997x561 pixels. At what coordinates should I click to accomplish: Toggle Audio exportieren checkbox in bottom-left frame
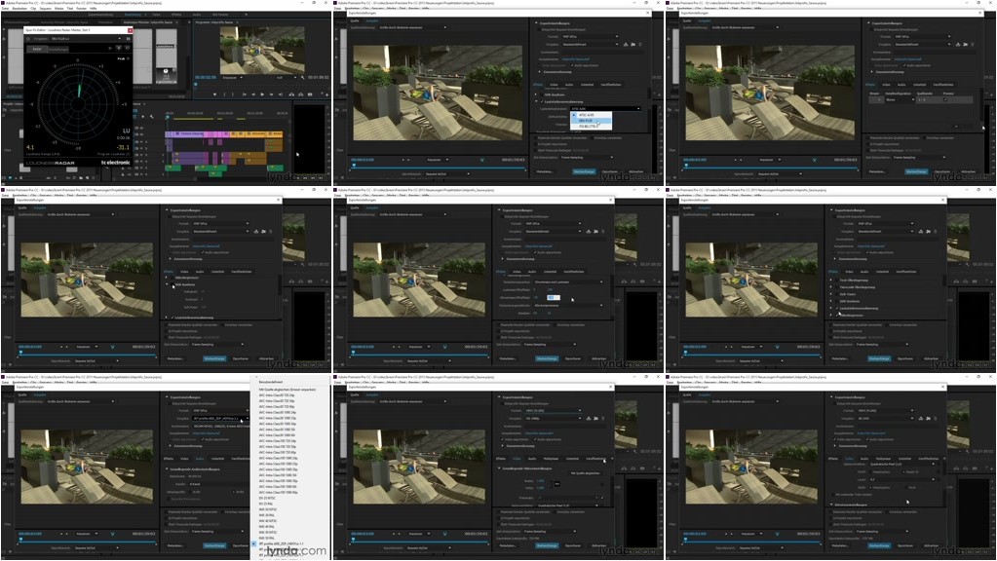click(203, 439)
